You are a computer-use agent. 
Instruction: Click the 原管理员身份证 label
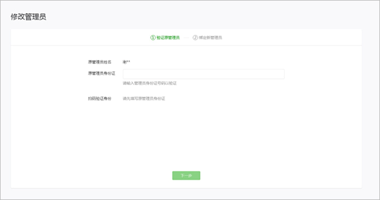pos(102,73)
